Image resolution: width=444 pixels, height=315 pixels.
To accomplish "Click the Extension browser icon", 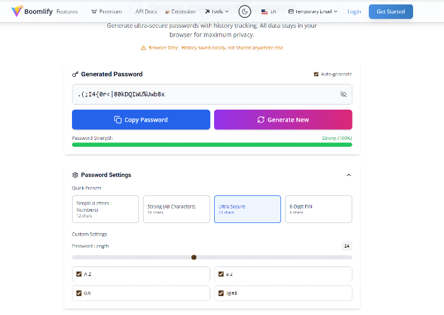I will click(x=167, y=12).
